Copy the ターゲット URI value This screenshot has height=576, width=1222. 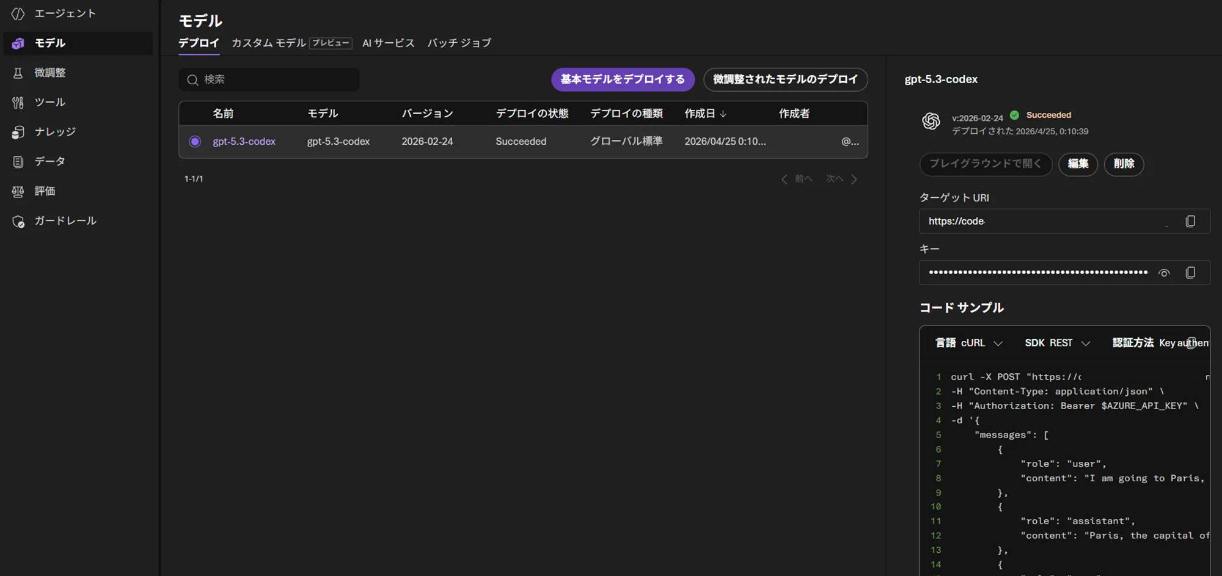click(1190, 221)
